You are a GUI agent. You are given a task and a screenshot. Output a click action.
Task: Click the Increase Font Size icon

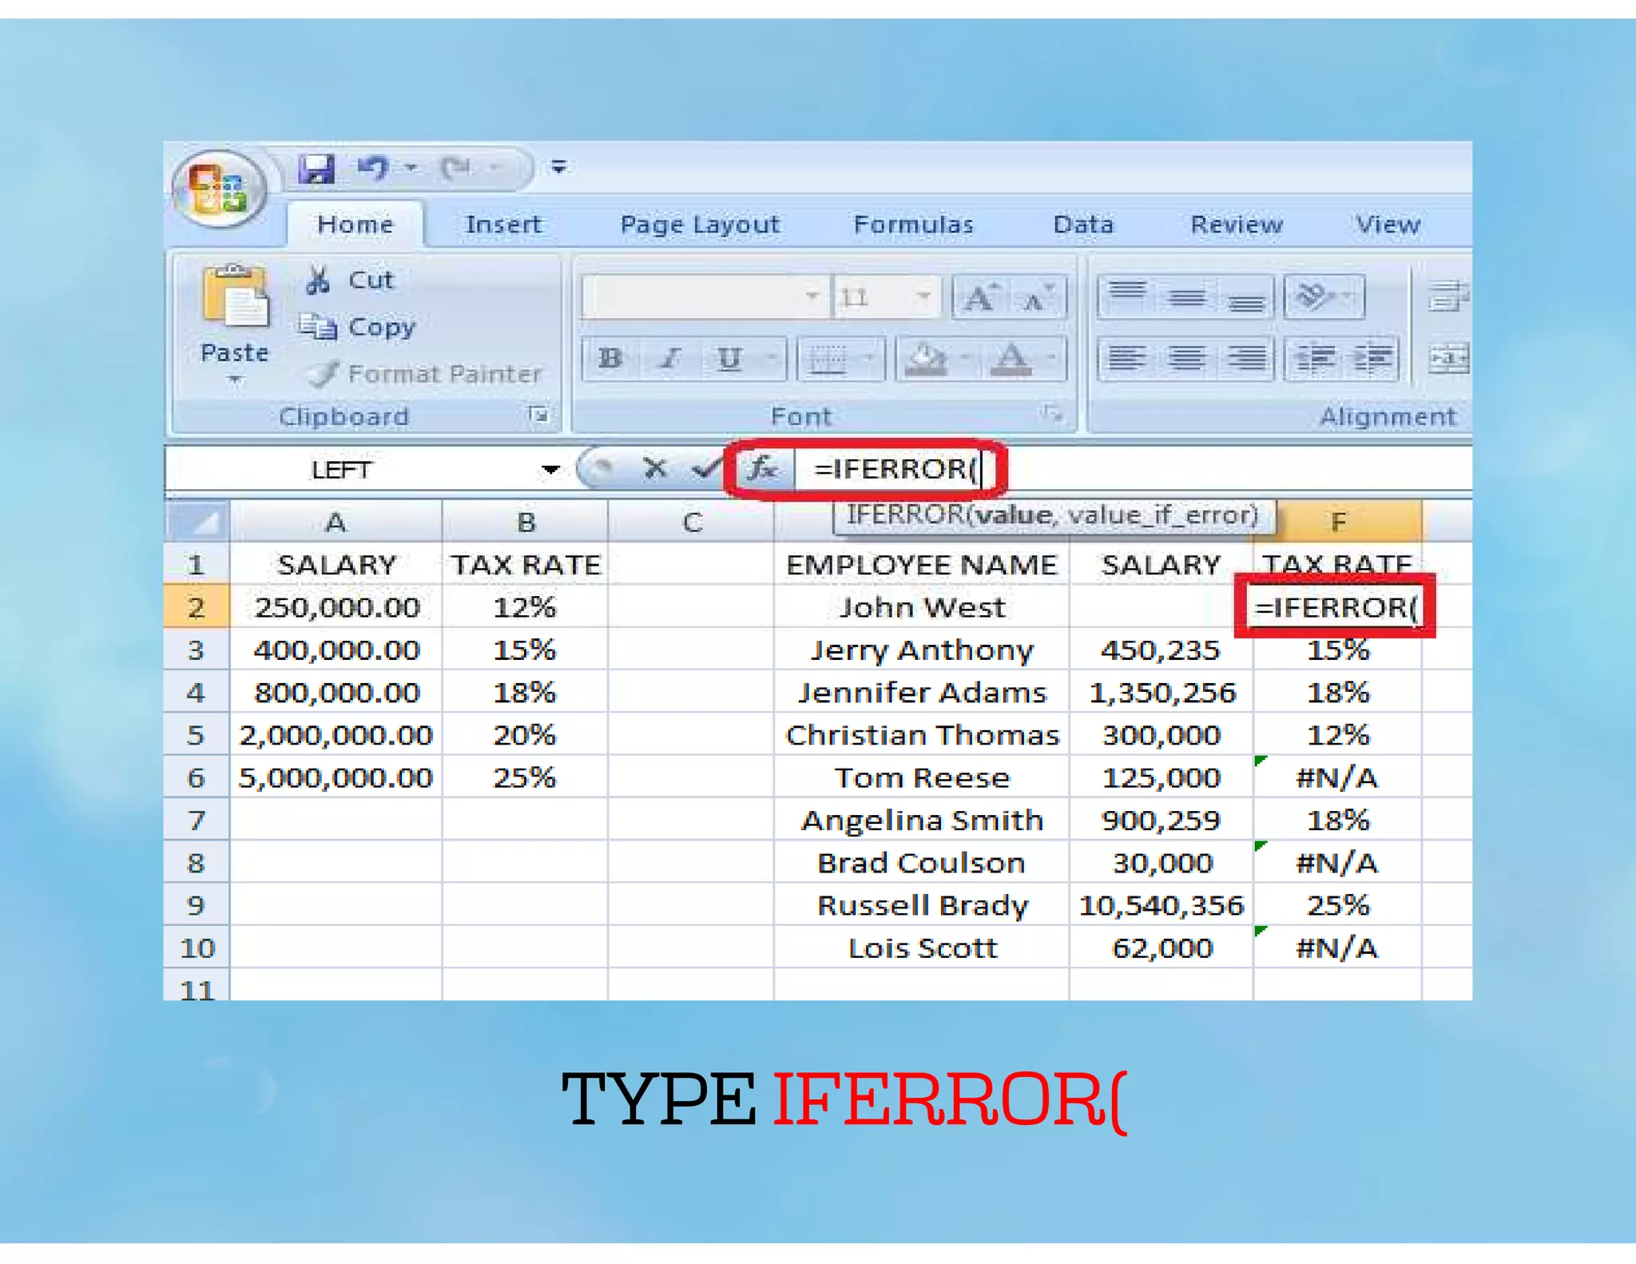point(981,298)
